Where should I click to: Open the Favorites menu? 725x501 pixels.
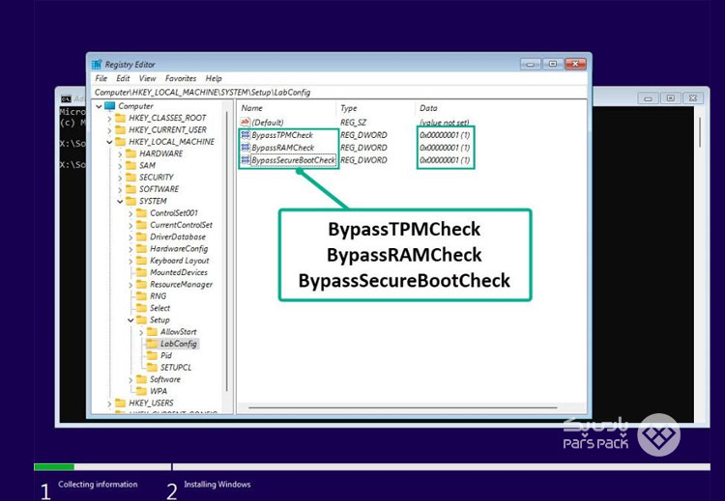click(x=181, y=78)
